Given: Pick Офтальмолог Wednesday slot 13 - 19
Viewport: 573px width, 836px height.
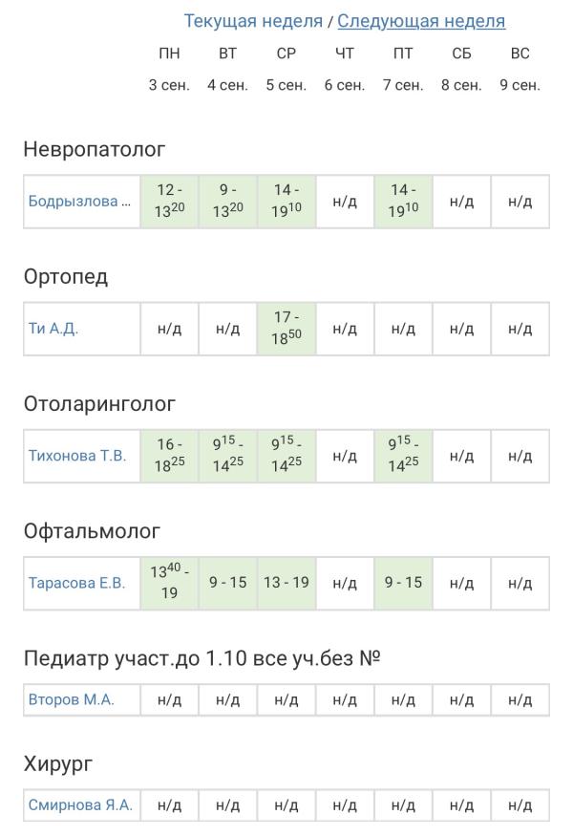Looking at the screenshot, I should 286,583.
